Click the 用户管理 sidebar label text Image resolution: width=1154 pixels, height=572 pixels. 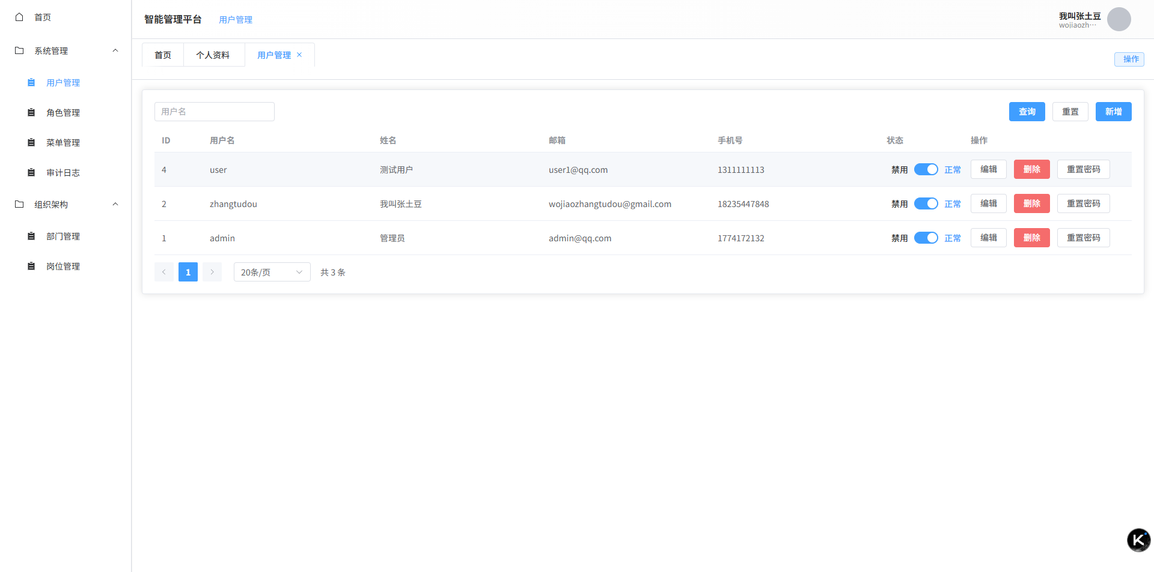coord(63,83)
